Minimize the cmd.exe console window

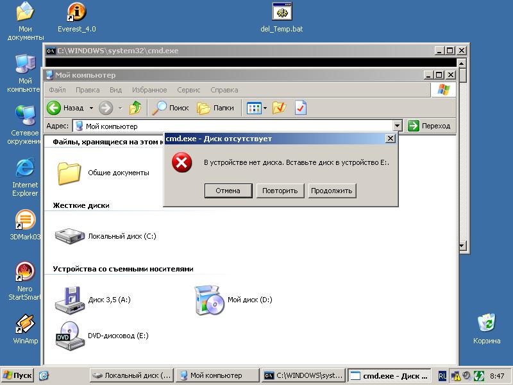point(439,51)
